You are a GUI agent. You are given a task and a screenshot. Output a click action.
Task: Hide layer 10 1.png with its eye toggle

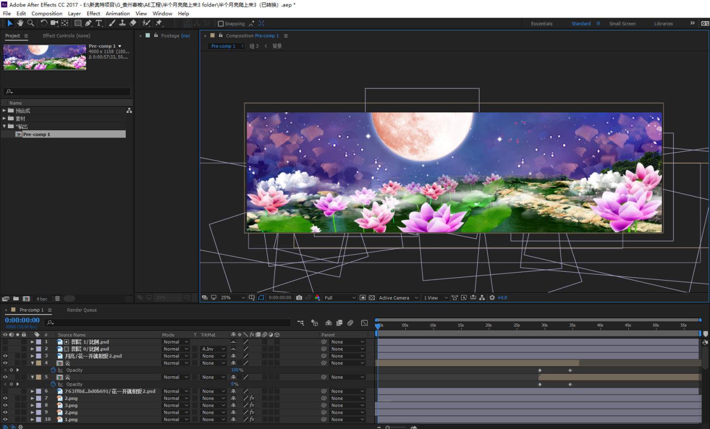click(x=5, y=420)
